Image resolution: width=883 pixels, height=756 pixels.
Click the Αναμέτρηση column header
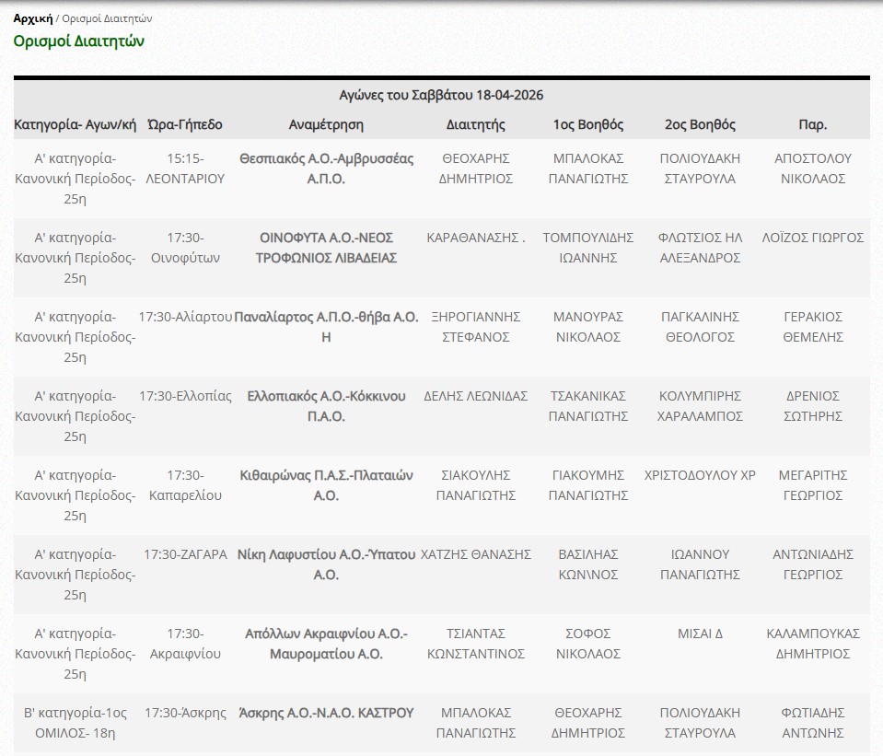[326, 124]
